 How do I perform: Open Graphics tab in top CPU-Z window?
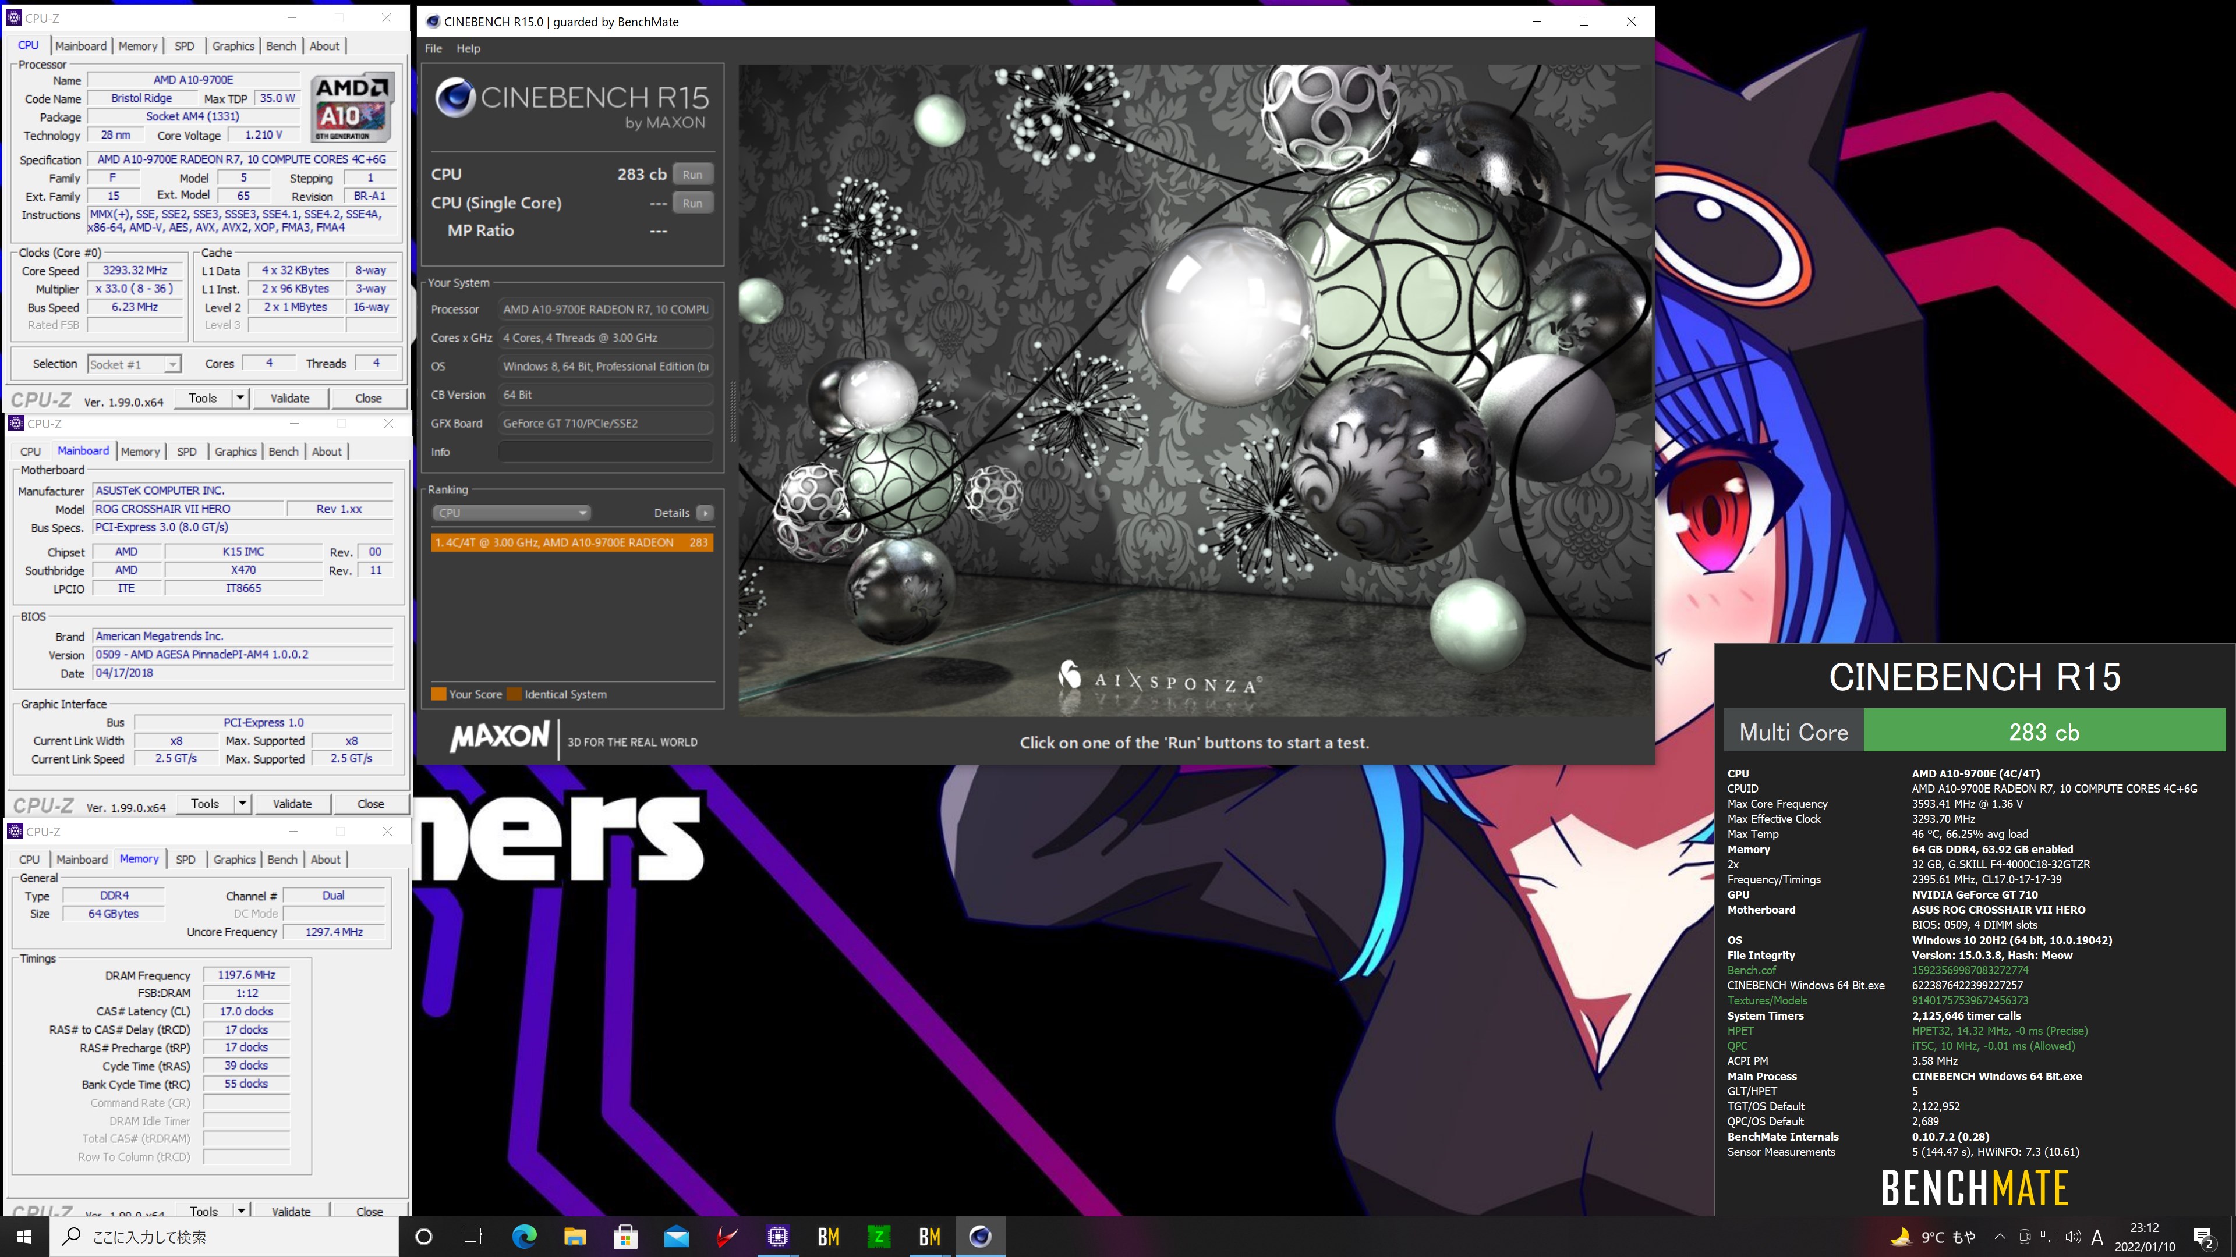(233, 46)
